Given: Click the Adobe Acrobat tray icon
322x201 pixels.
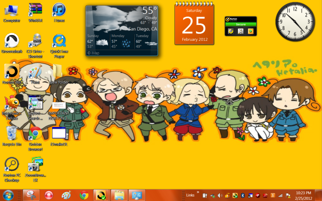Looking at the screenshot, I should pos(265,195).
